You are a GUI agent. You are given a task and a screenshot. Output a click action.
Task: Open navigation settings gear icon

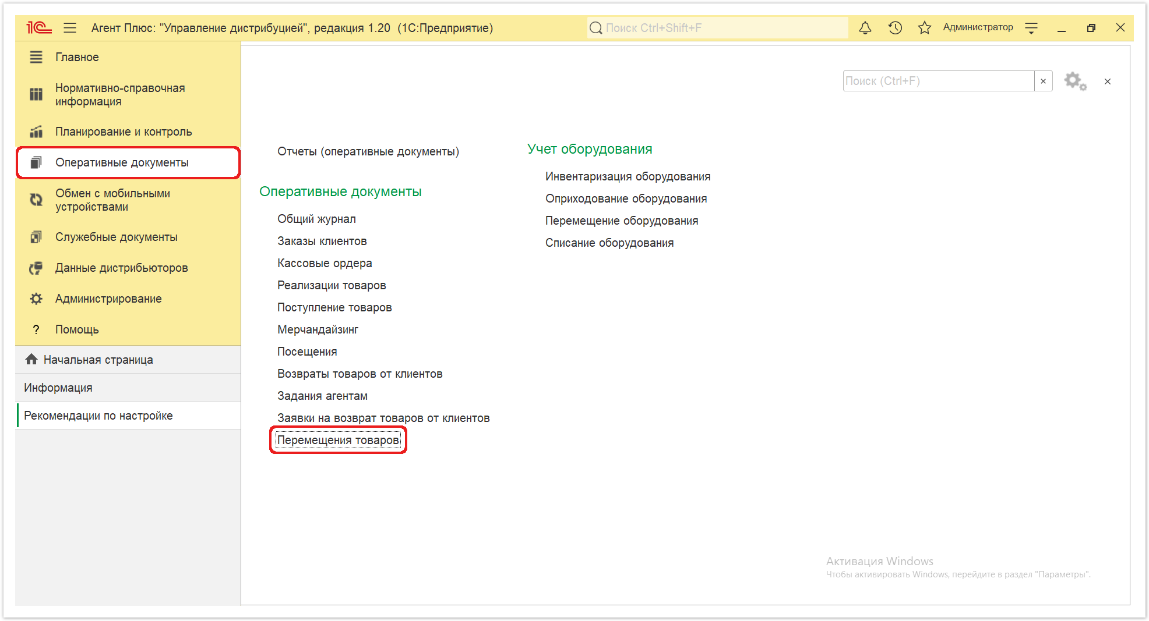(1075, 81)
